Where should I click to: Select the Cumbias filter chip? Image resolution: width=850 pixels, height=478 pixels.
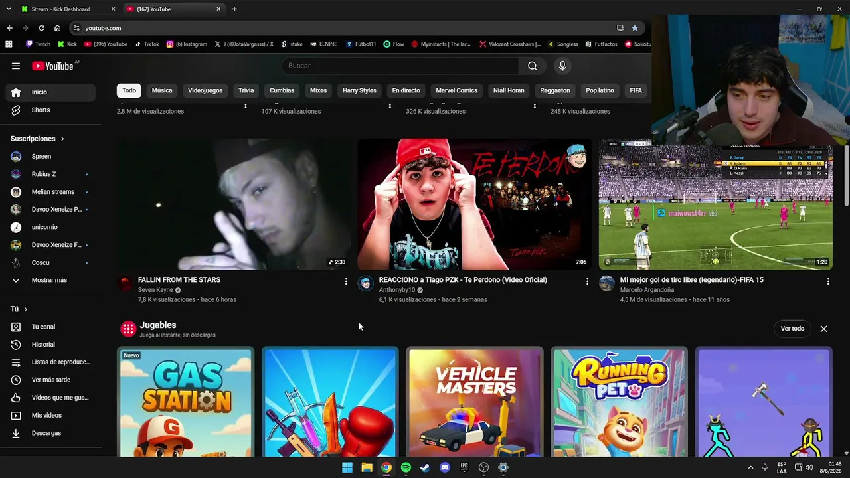point(282,90)
